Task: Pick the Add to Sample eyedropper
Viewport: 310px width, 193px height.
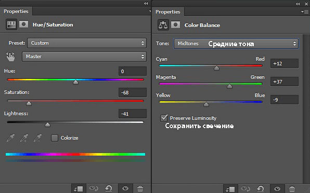Action: pos(24,138)
